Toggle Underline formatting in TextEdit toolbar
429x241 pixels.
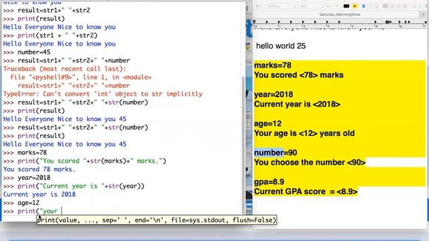click(377, 6)
